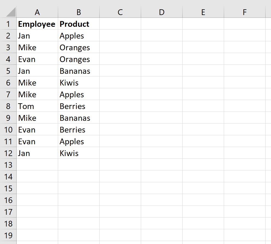This screenshot has height=244, width=271.
Task: Select column D header
Action: [x=162, y=12]
